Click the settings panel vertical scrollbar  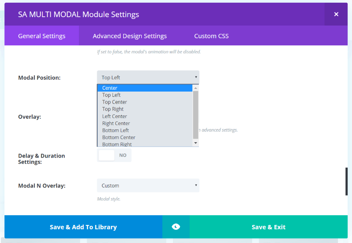pos(346,181)
